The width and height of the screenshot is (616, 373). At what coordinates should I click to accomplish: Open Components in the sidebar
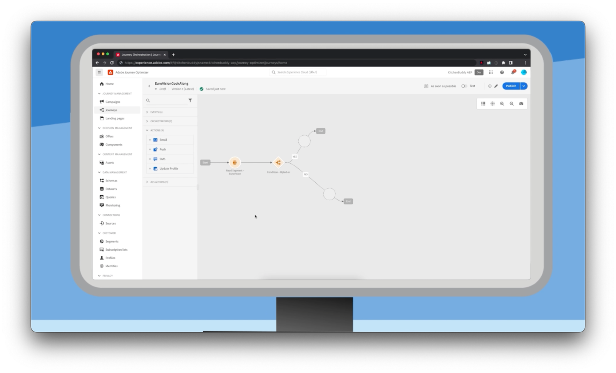111,145
